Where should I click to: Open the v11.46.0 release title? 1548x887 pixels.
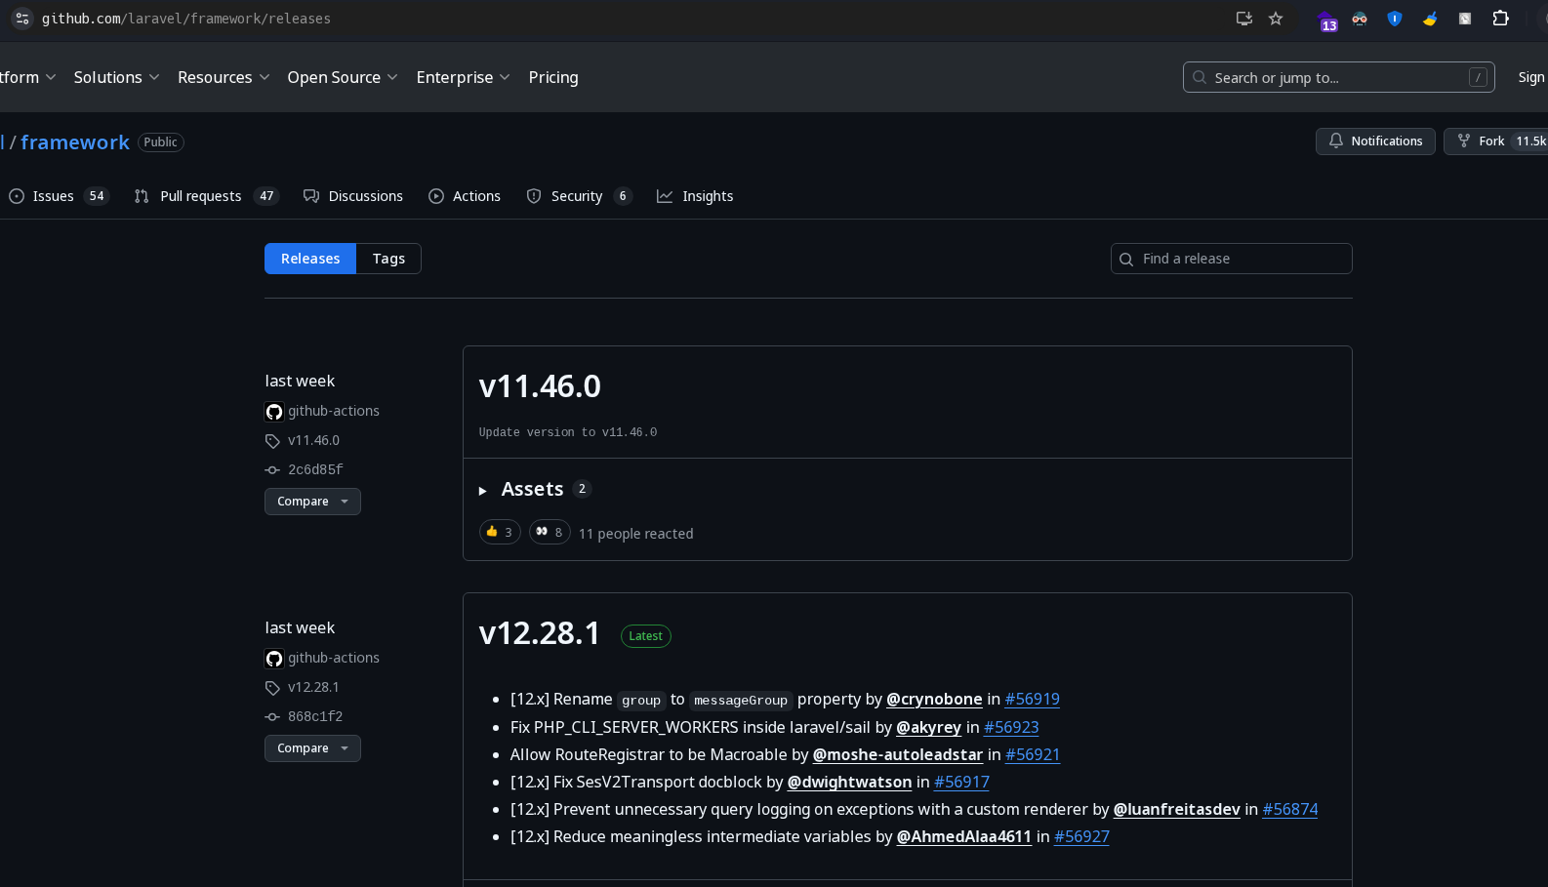540,386
